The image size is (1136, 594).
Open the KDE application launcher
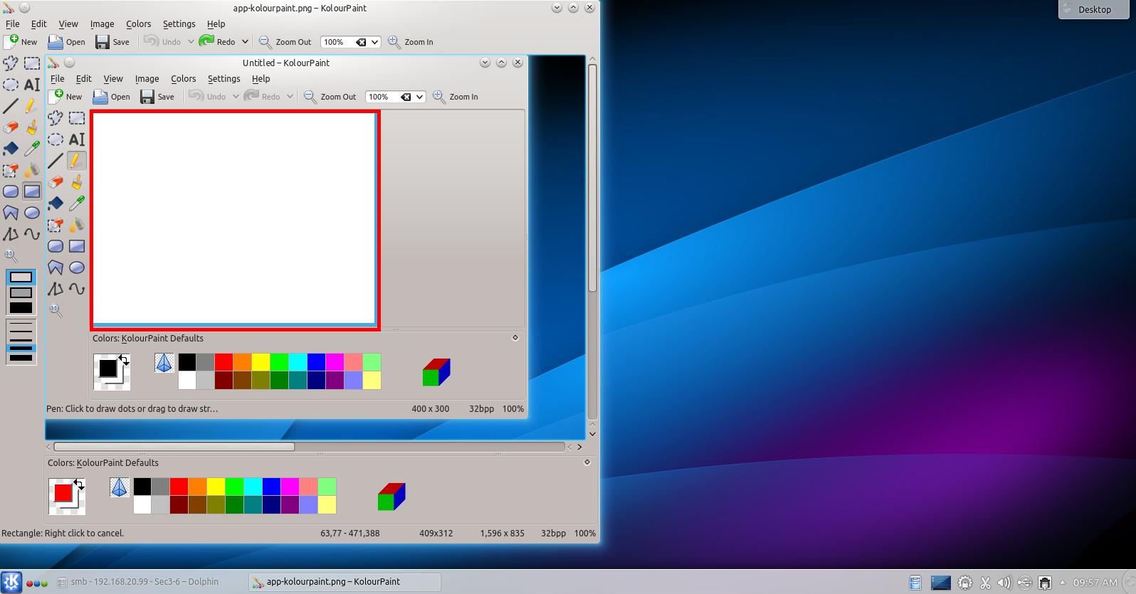[x=11, y=582]
